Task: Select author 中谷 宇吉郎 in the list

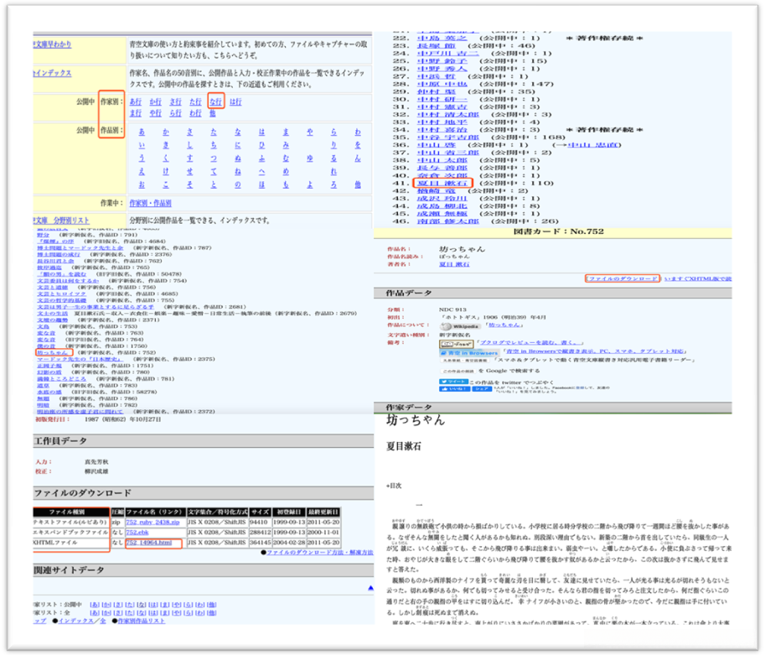Action: pos(448,138)
